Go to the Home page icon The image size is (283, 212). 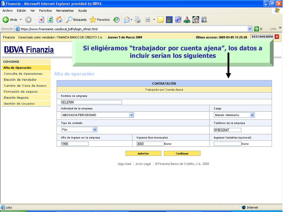coord(59,20)
